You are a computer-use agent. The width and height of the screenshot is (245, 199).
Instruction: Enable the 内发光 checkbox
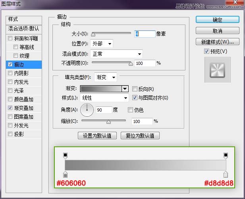pos(10,82)
